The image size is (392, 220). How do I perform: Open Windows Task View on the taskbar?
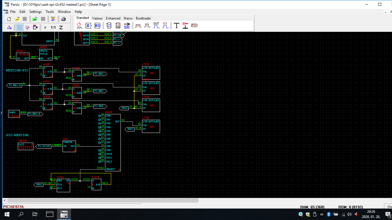click(x=35, y=214)
